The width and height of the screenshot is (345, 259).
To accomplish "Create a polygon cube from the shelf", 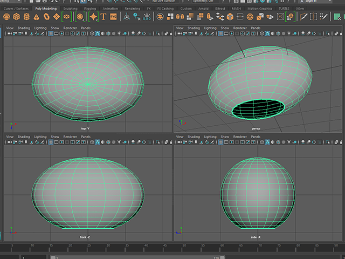I will [17, 17].
